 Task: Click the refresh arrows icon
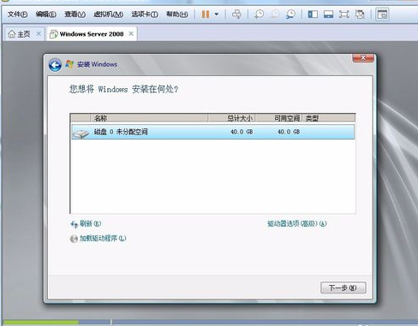74,224
